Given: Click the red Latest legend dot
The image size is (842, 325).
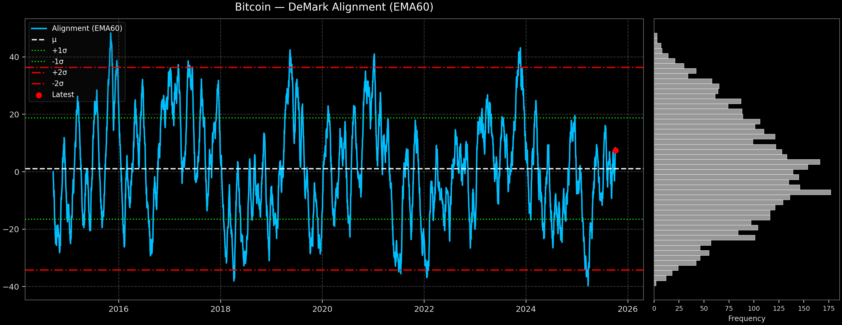Looking at the screenshot, I should point(39,95).
